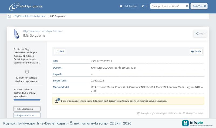This screenshot has height=128, width=216.
Task: Click the Marka/Model row label
Action: 61,87
